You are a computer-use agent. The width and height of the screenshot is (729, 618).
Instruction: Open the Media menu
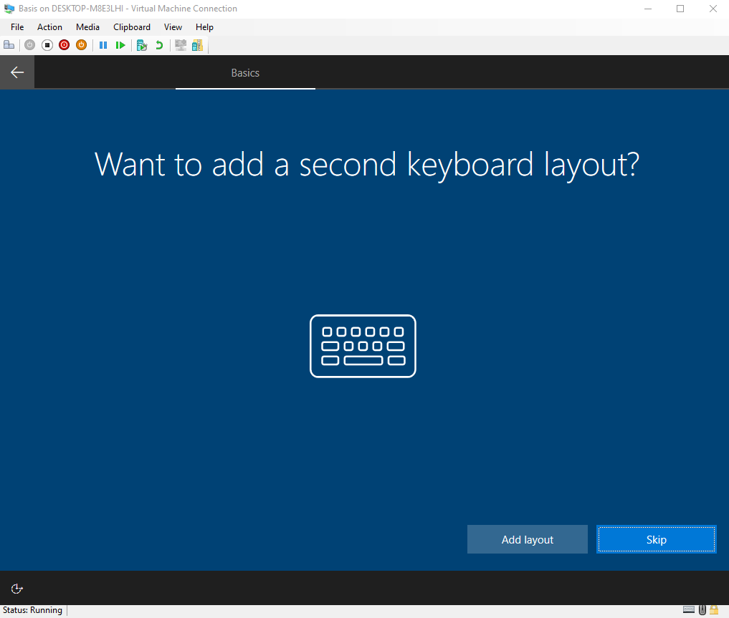click(x=88, y=27)
